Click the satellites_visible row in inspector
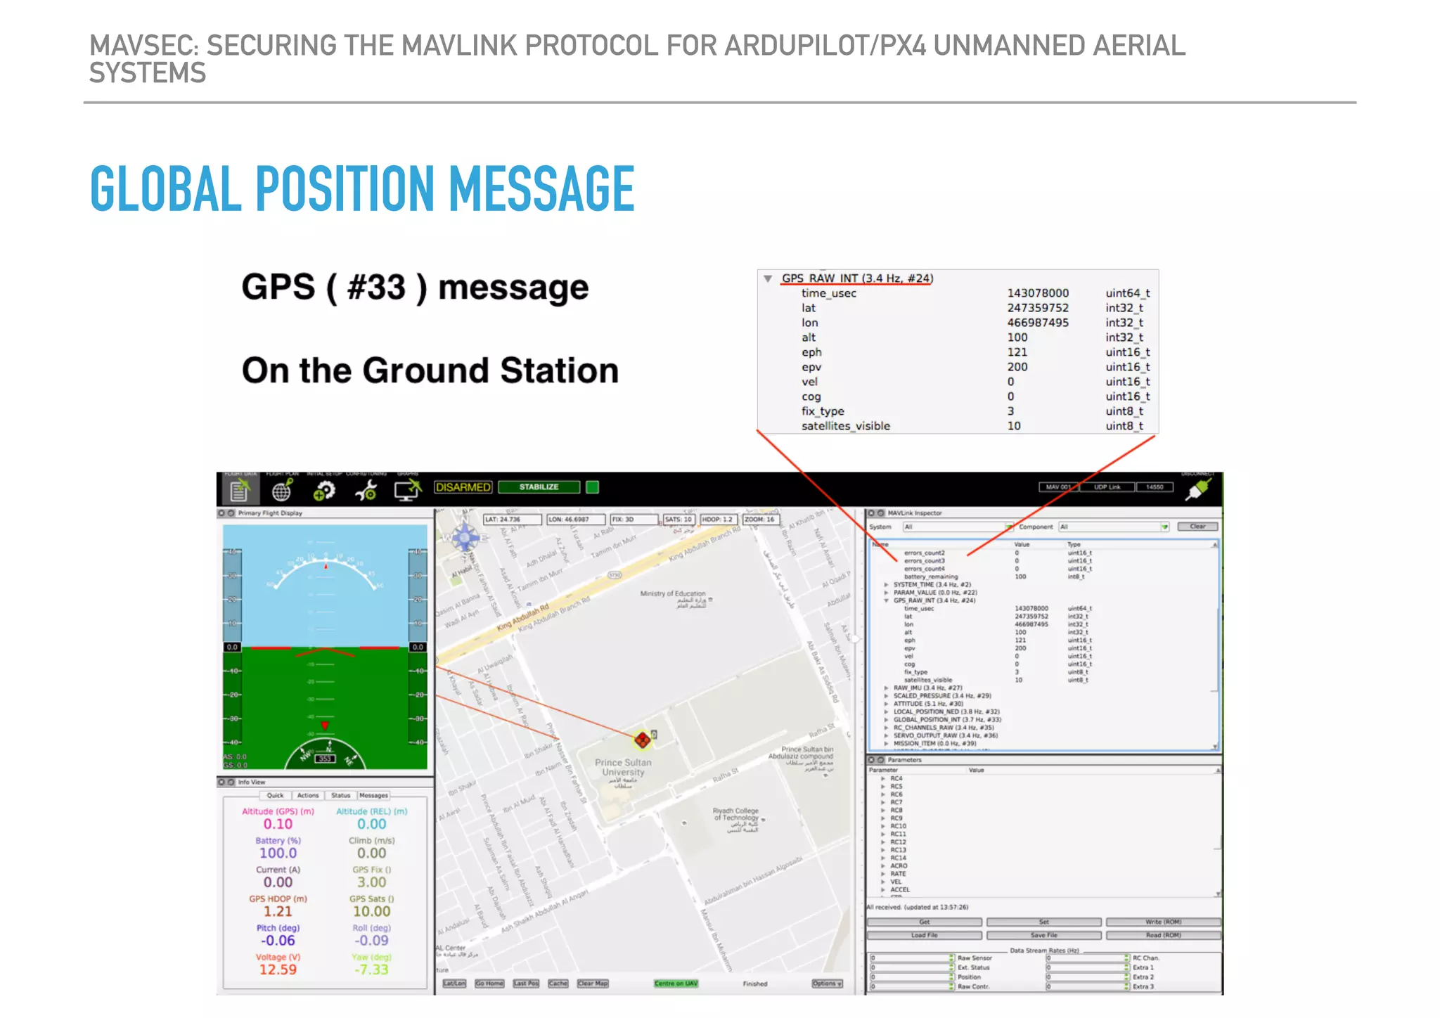 (997, 681)
